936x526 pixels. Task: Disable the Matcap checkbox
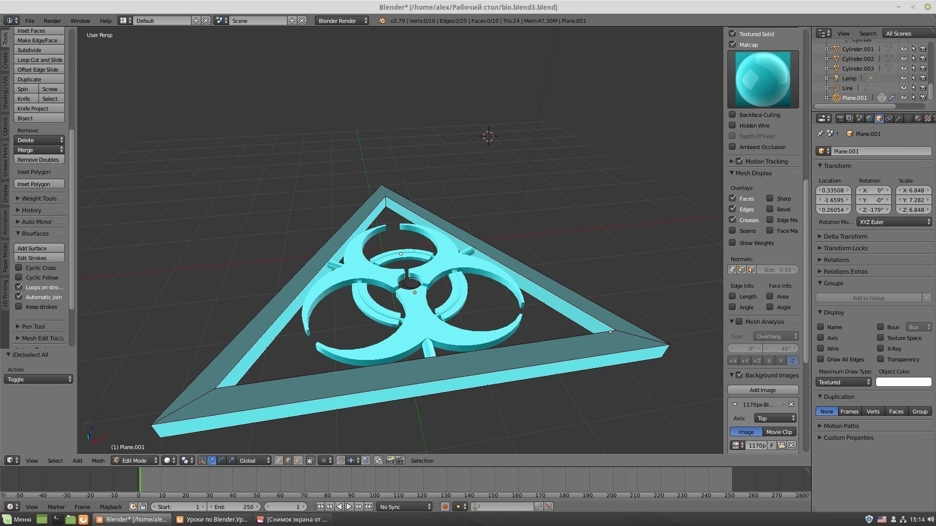click(x=732, y=44)
